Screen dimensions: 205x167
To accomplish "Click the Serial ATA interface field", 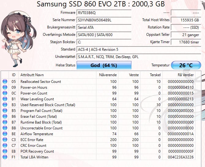I will pyautogui.click(x=104, y=28).
